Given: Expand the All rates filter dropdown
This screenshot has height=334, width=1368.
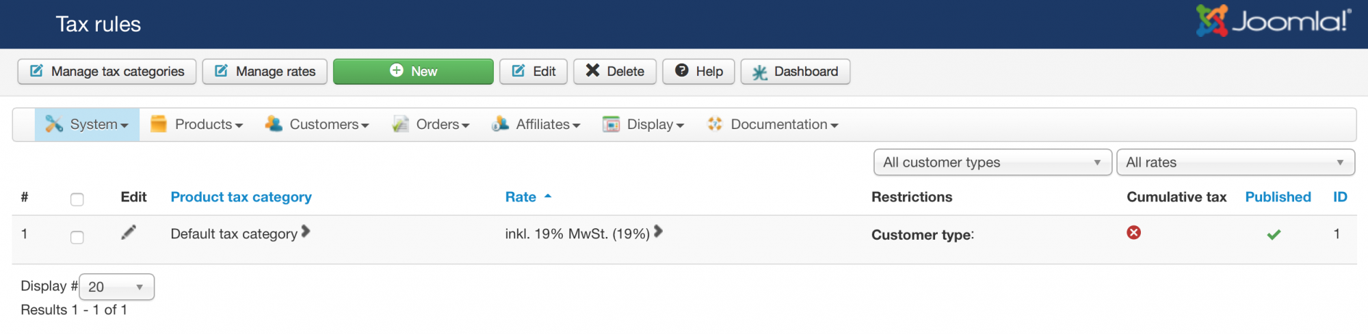Looking at the screenshot, I should coord(1235,163).
